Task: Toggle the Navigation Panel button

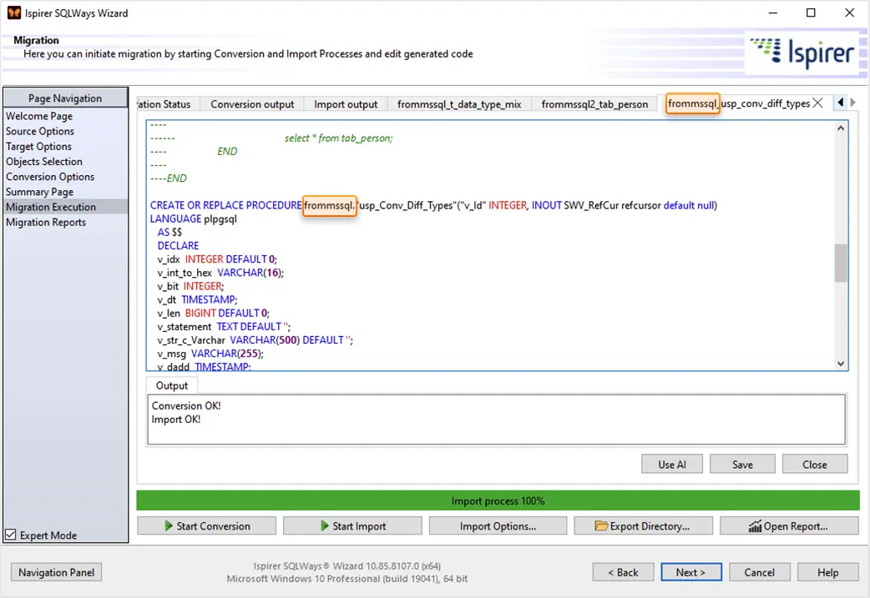Action: (56, 572)
